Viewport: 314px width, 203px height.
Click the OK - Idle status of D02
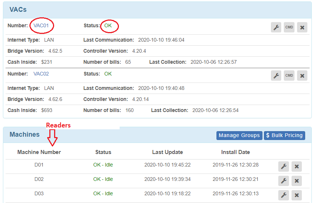coord(103,179)
